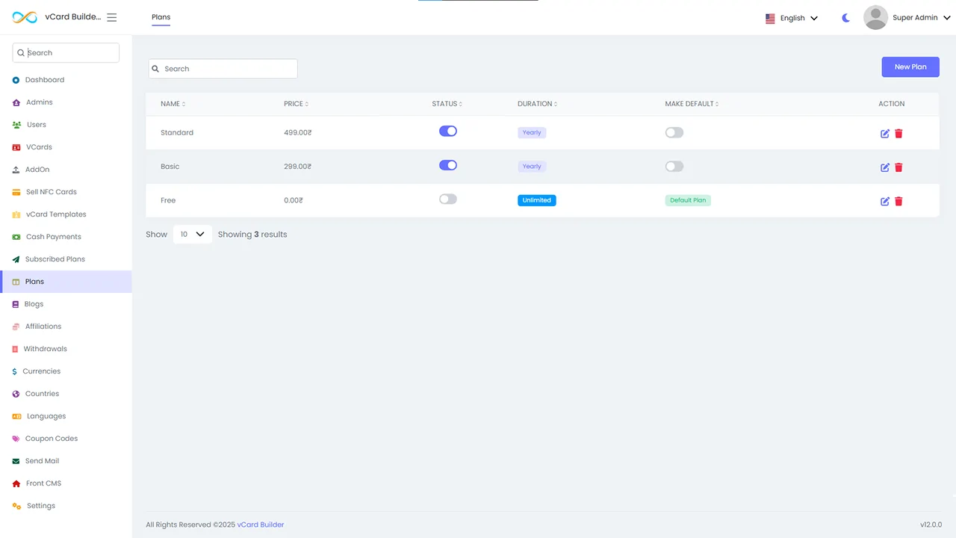956x538 pixels.
Task: Delete the Free plan via trash icon
Action: tap(898, 201)
